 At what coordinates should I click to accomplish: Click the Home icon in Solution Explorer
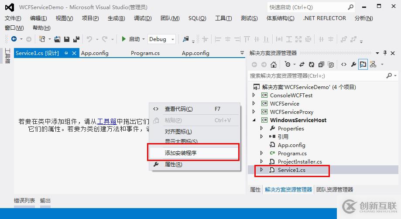point(274,65)
